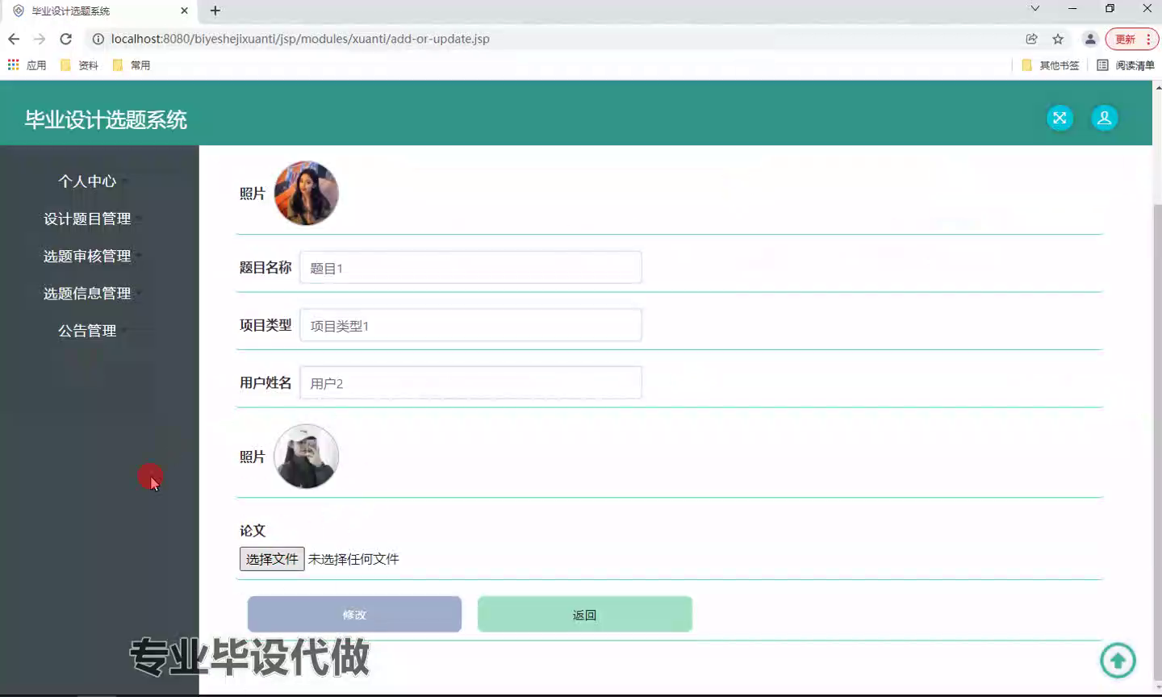Bookmark this page with the star icon
Screen dimensions: 1162x697
pyautogui.click(x=1058, y=39)
